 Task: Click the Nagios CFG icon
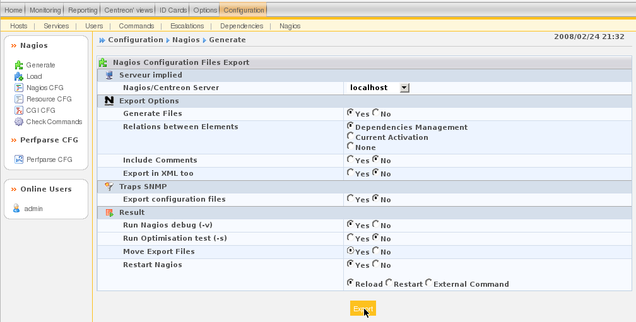pyautogui.click(x=19, y=88)
